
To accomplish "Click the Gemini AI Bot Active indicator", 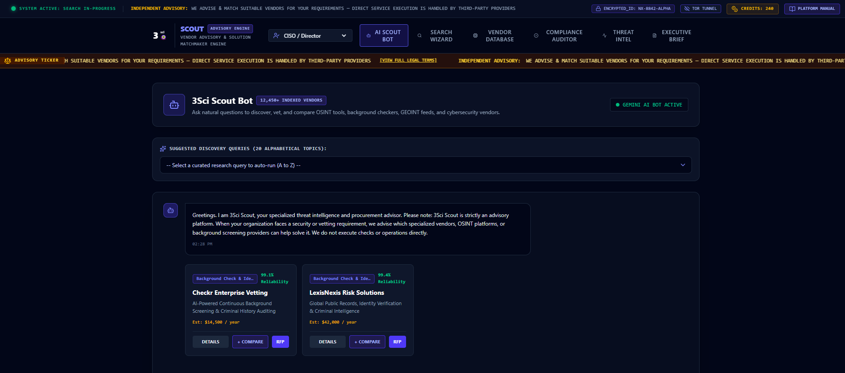I will (649, 105).
